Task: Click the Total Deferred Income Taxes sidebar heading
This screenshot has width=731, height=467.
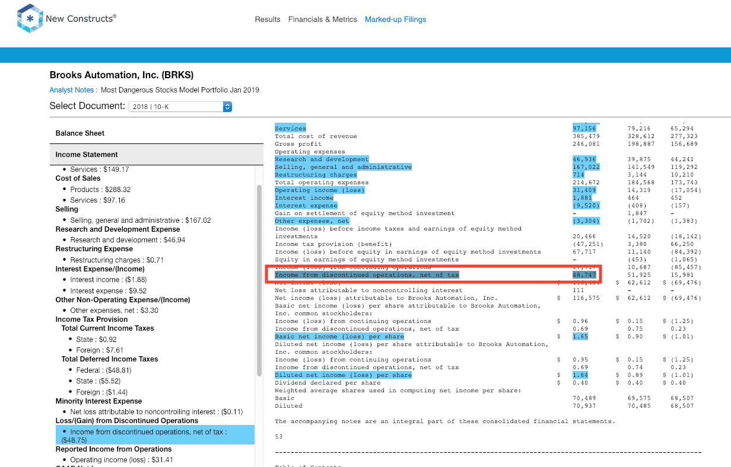Action: tap(110, 359)
